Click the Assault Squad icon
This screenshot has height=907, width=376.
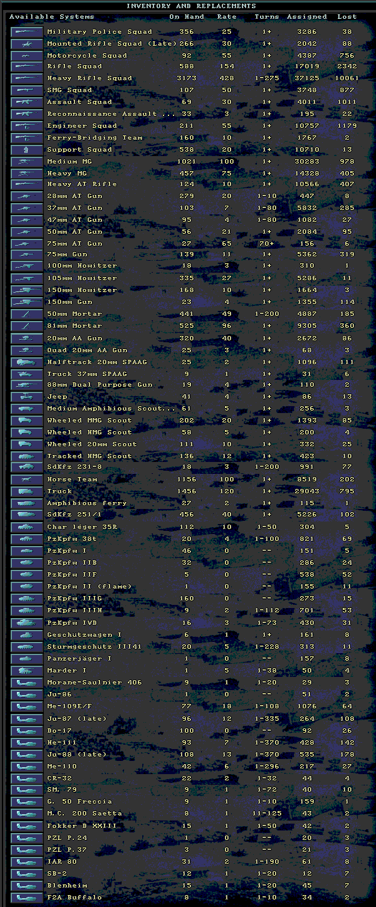point(27,102)
